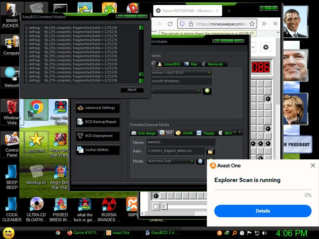This screenshot has height=239, width=319.
Task: Select the WinPE tab
Action: click(x=184, y=133)
